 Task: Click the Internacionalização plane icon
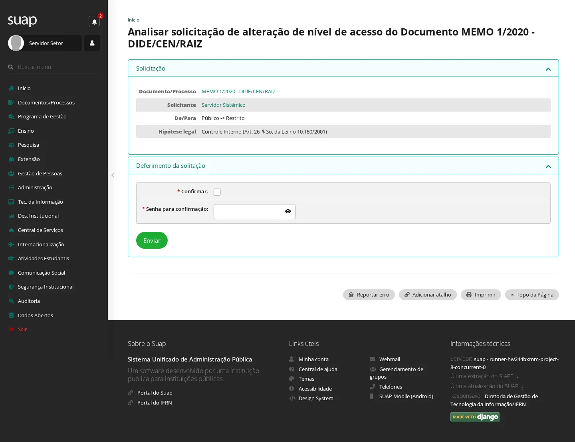[11, 244]
